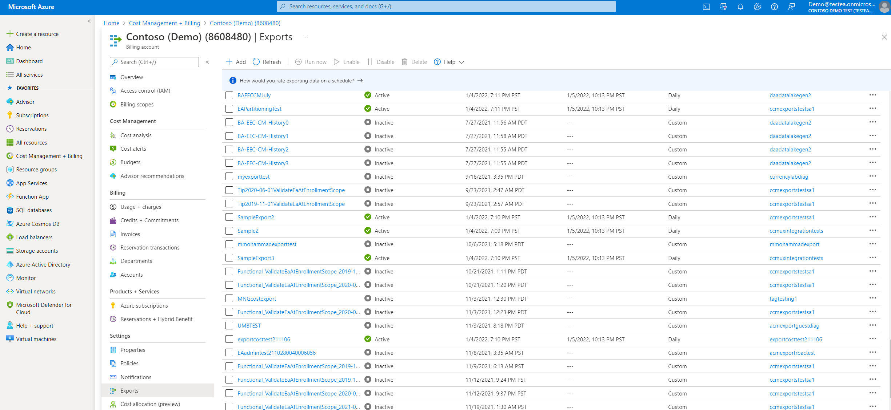Screen dimensions: 891x410
Task: Open the feedback icon in header
Action: tap(791, 7)
